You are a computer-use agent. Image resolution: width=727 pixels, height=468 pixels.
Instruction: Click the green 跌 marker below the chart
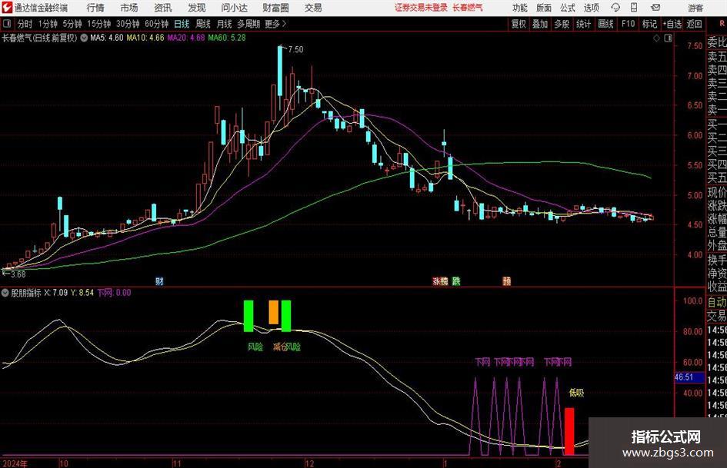[x=456, y=281]
